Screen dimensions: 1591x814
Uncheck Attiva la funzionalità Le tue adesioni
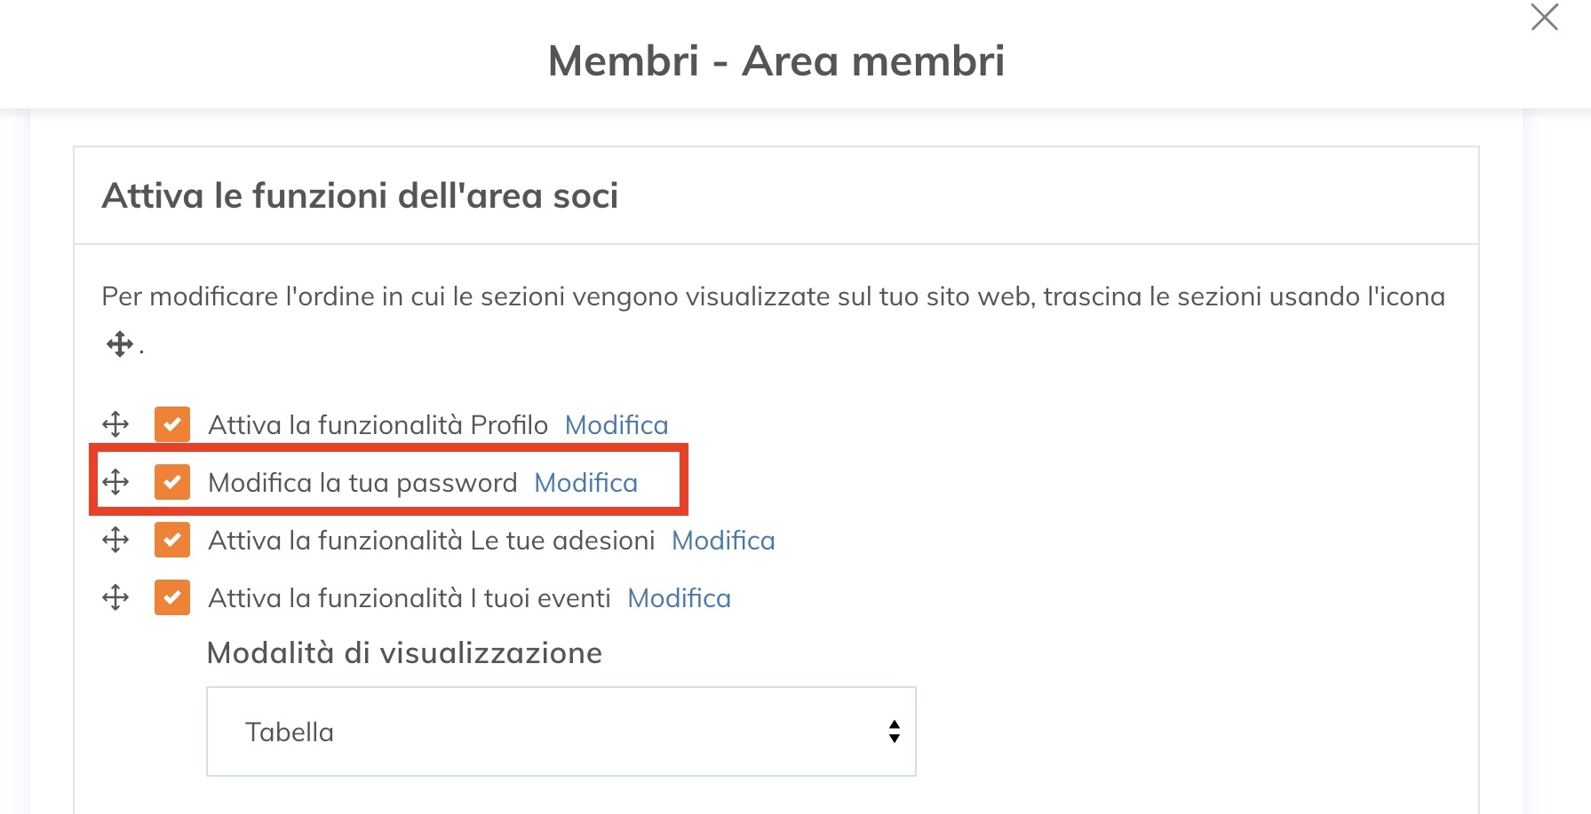pyautogui.click(x=172, y=540)
